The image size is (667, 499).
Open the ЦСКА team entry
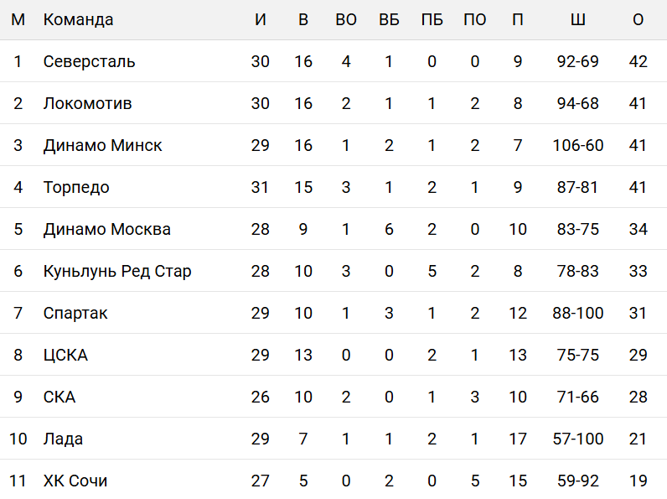tap(65, 355)
